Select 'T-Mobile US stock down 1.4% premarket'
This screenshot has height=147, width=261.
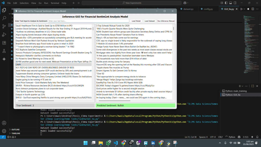click(x=134, y=44)
